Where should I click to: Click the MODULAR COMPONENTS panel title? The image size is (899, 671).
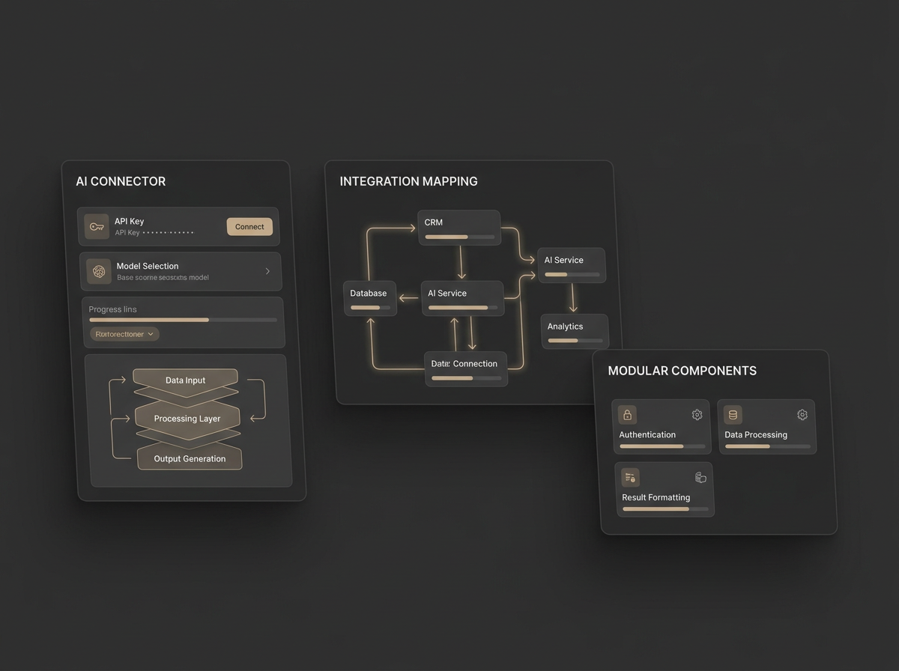pos(682,371)
